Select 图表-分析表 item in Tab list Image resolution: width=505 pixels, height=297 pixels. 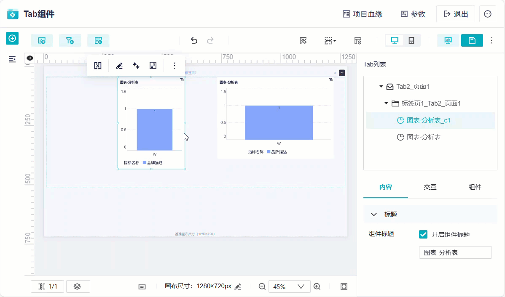430,137
